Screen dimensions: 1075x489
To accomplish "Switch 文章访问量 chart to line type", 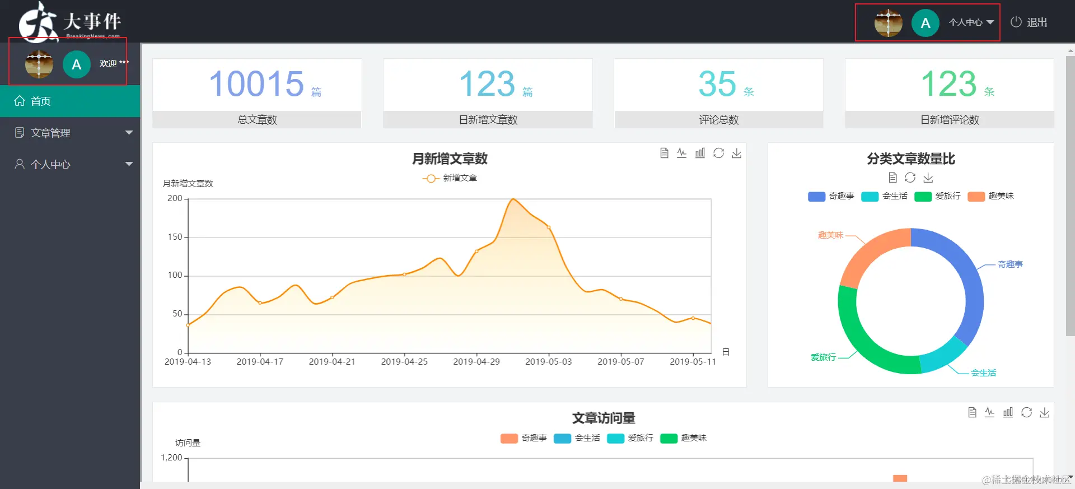I will click(990, 412).
